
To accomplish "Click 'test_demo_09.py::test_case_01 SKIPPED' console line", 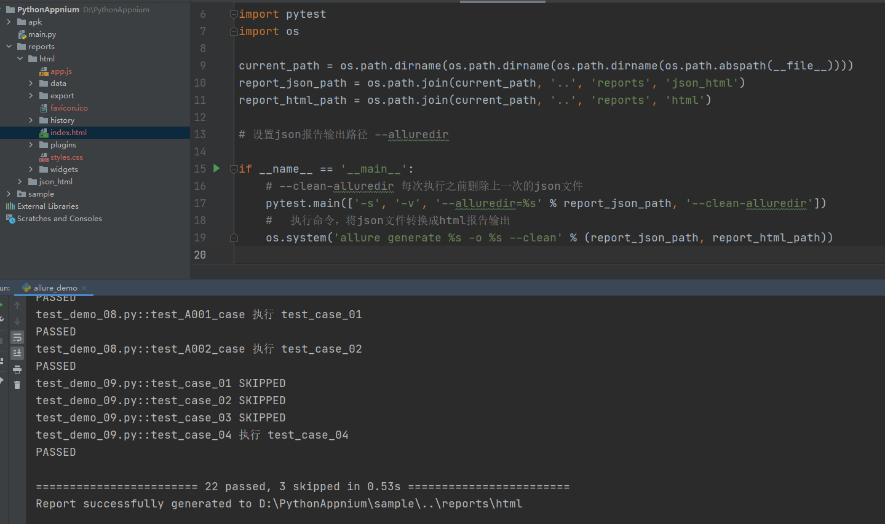I will [x=161, y=383].
